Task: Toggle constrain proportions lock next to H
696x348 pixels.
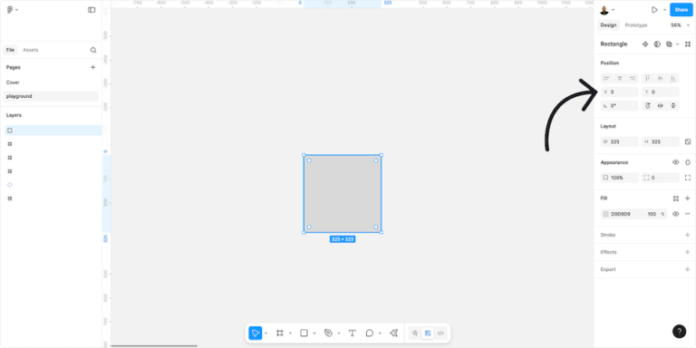Action: click(x=688, y=141)
